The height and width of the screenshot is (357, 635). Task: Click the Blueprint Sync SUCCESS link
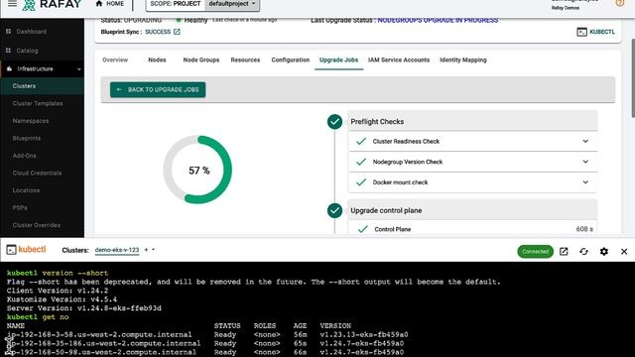click(158, 32)
